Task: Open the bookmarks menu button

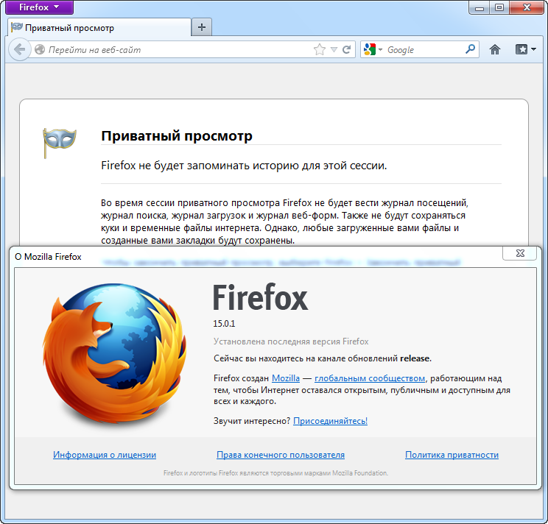Action: pos(525,49)
